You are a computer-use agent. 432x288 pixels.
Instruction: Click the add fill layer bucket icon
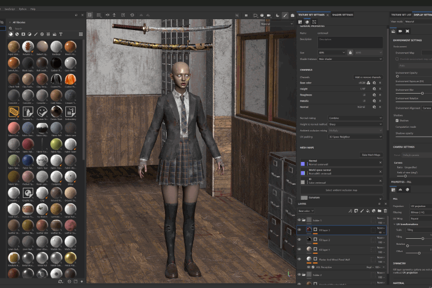click(x=368, y=211)
